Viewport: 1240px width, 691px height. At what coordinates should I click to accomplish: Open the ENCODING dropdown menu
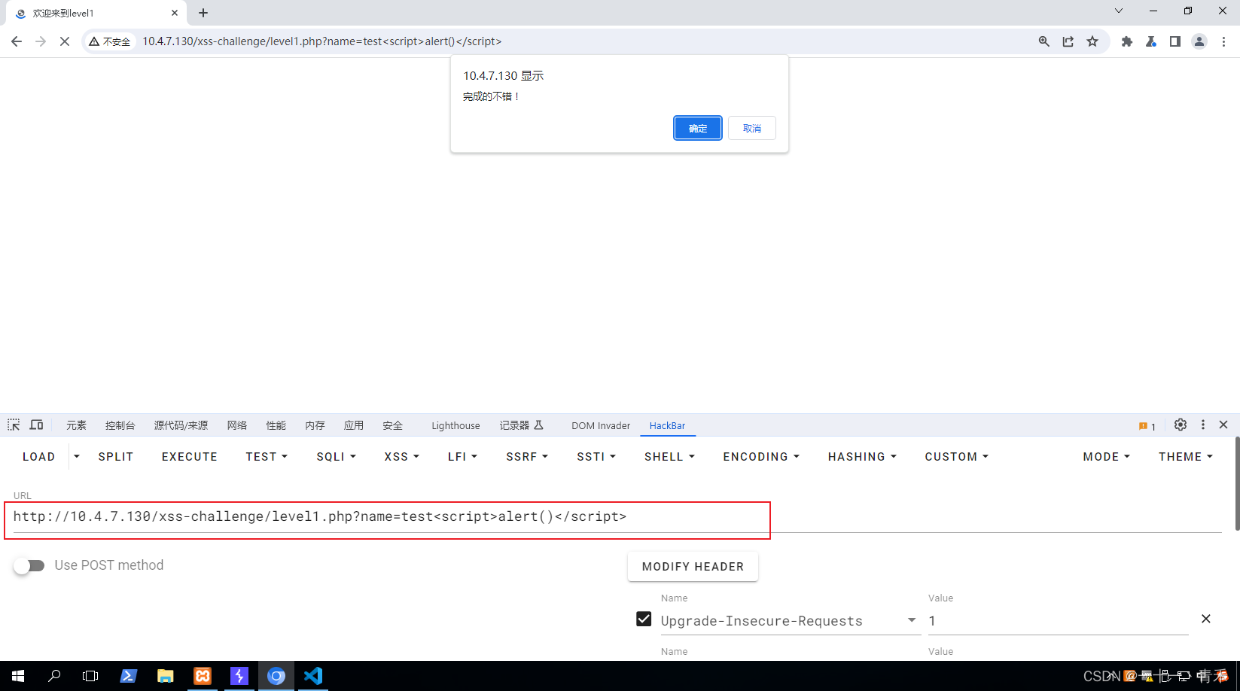(x=761, y=457)
